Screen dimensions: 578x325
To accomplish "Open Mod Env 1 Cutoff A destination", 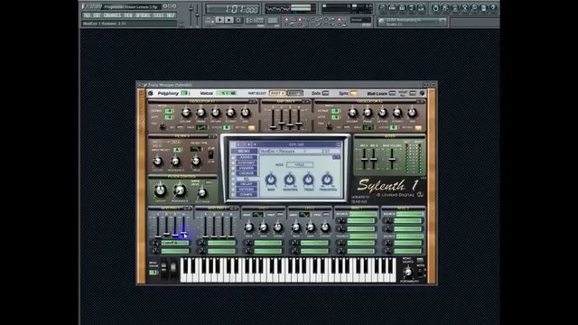I will [175, 243].
